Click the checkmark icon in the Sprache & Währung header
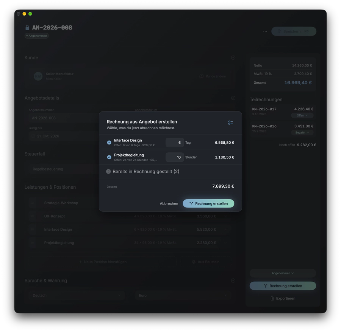Image resolution: width=341 pixels, height=332 pixels. click(233, 281)
